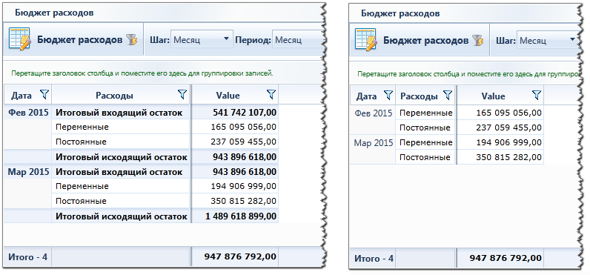Select the left Бюджет расходов tab title
The image size is (590, 275).
(54, 13)
